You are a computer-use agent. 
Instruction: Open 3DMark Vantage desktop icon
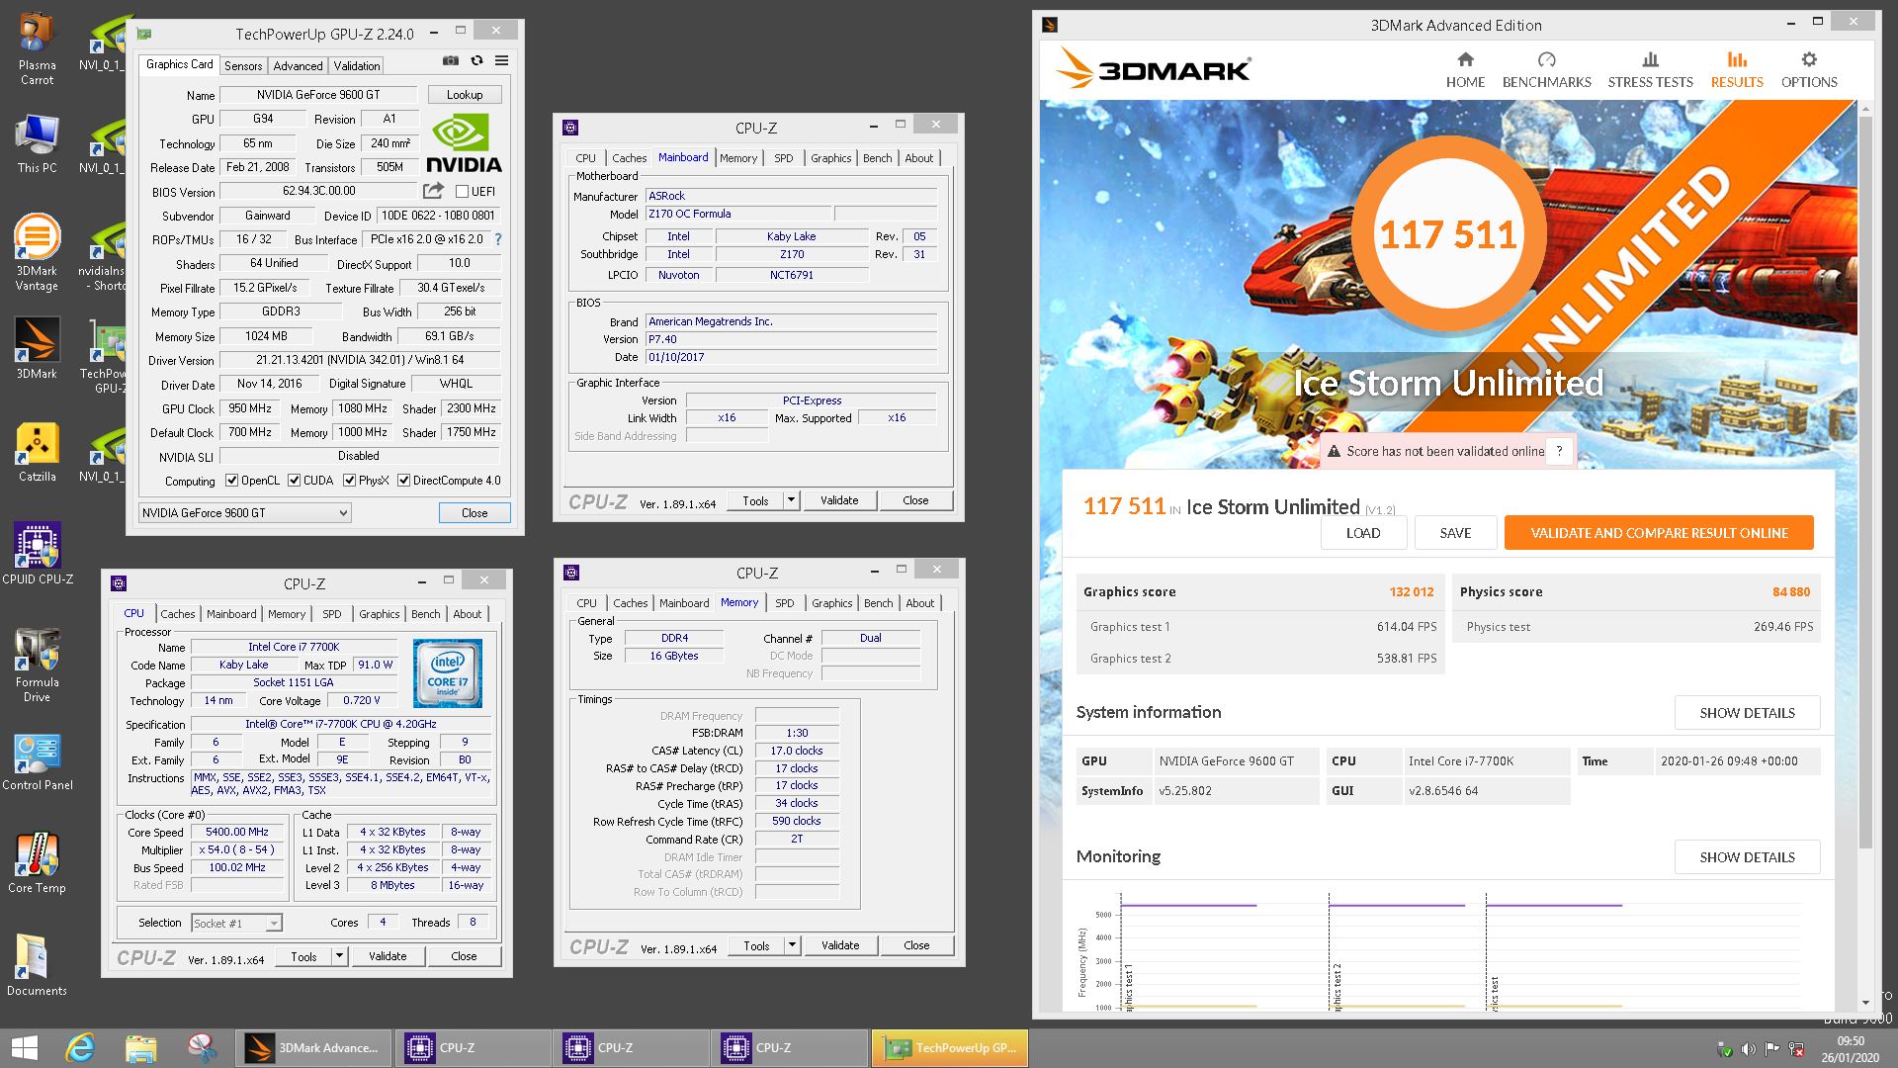tap(37, 253)
